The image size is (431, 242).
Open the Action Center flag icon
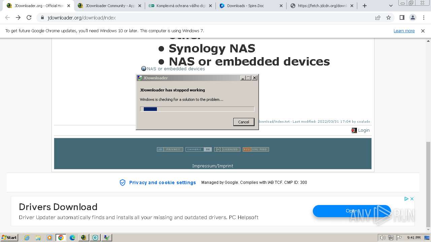[x=399, y=238]
